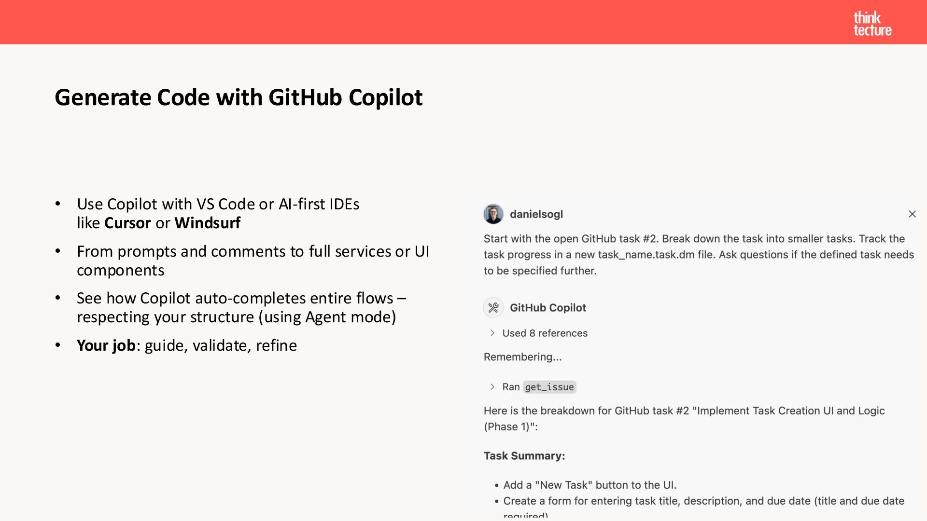Click the danielsogl username
The image size is (927, 521).
click(536, 214)
